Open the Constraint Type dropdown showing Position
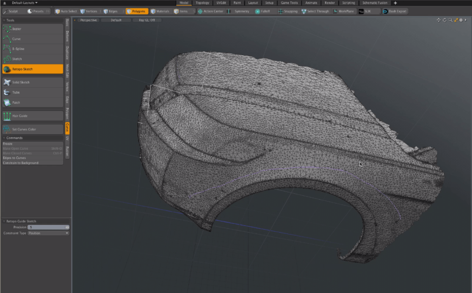 (x=48, y=233)
